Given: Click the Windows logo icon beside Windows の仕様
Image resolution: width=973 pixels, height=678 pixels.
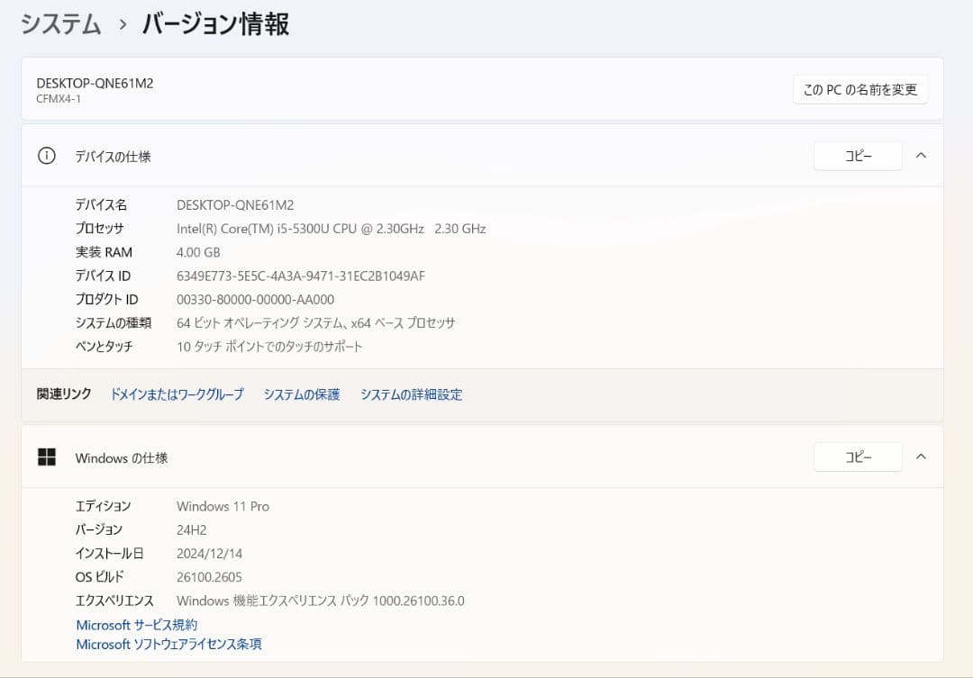Looking at the screenshot, I should pos(46,457).
